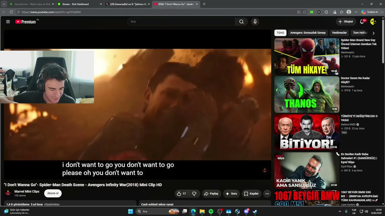Open the Windows taskbar search box
The height and width of the screenshot is (216, 385).
pyautogui.click(x=158, y=211)
